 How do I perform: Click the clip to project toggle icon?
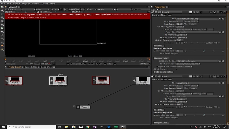tap(69, 9)
